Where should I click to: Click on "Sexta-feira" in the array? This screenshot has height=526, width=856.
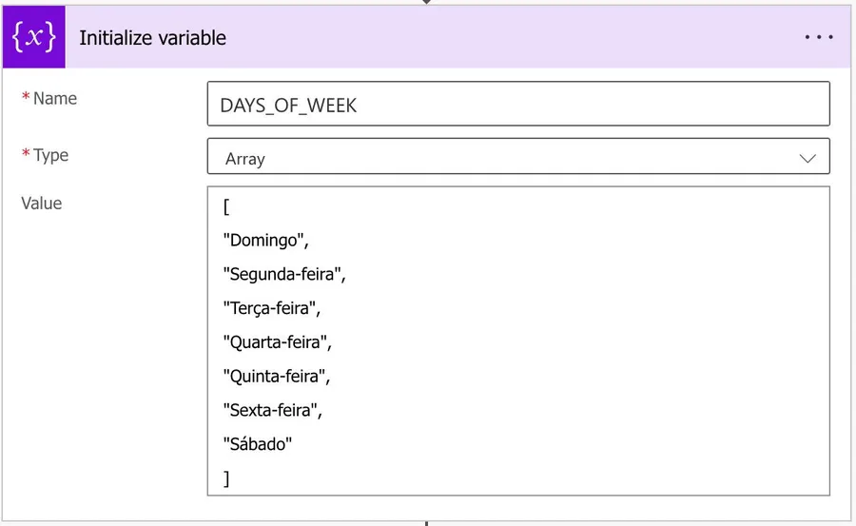click(x=272, y=410)
